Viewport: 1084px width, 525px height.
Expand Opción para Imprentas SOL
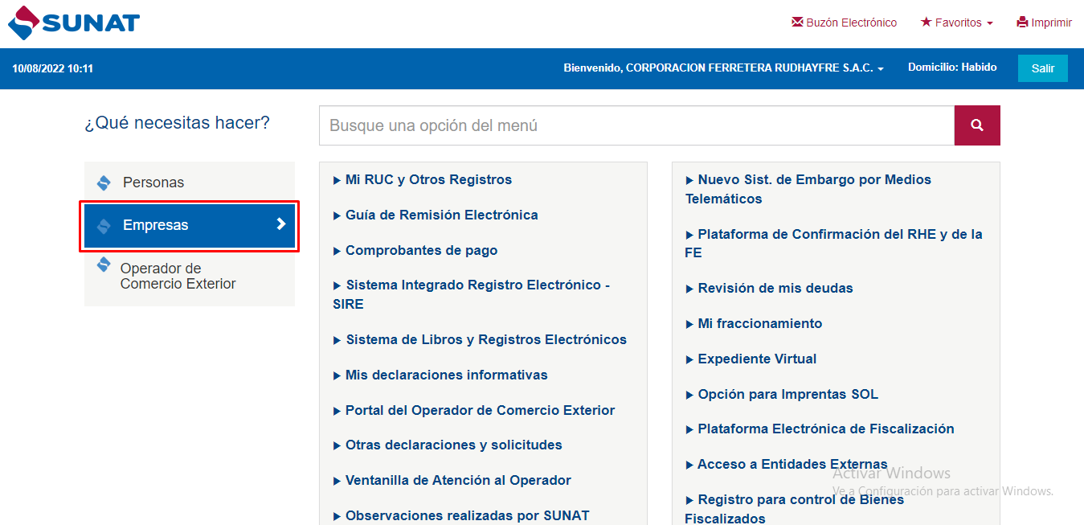(x=782, y=395)
